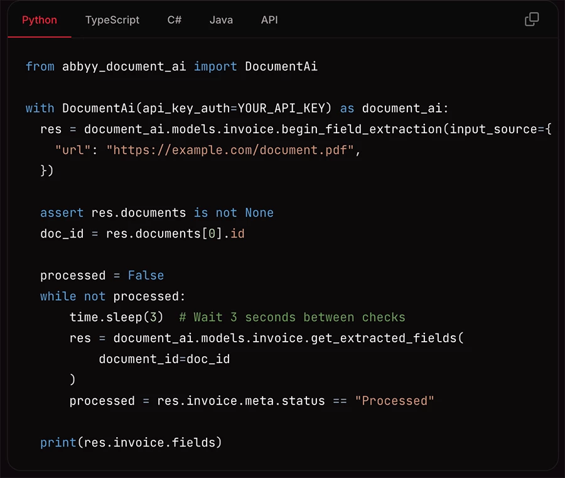The height and width of the screenshot is (478, 565).
Task: Click the document_id=doc_id argument line
Action: (164, 359)
